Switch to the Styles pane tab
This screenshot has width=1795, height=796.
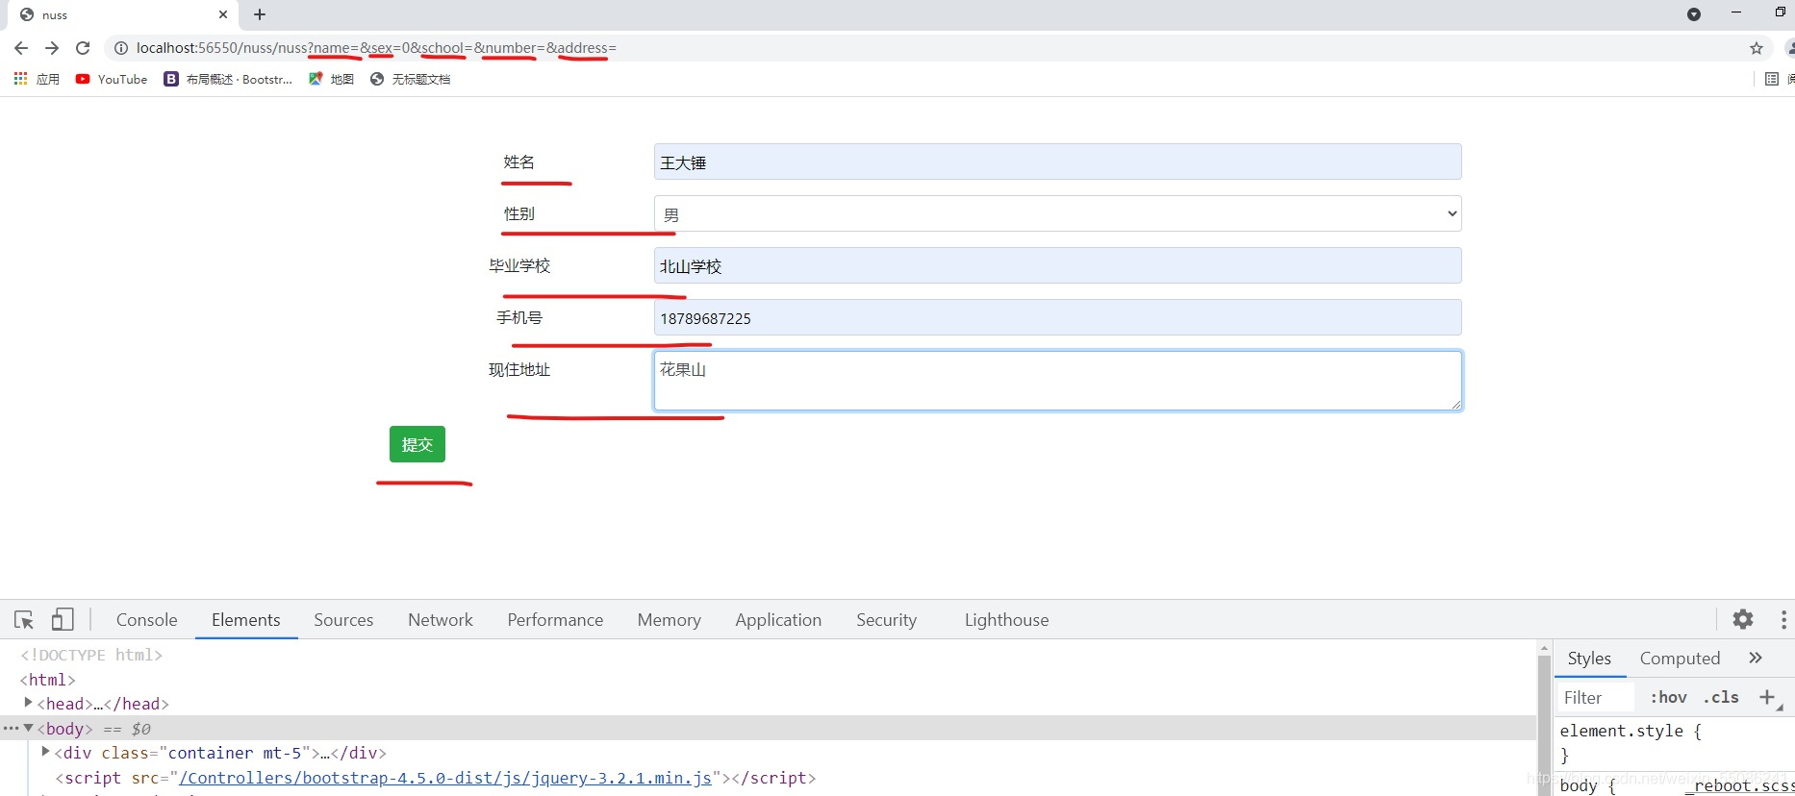1589,659
